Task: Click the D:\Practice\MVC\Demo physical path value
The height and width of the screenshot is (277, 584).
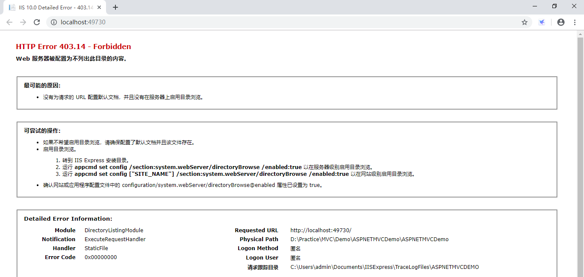Action: pos(369,239)
